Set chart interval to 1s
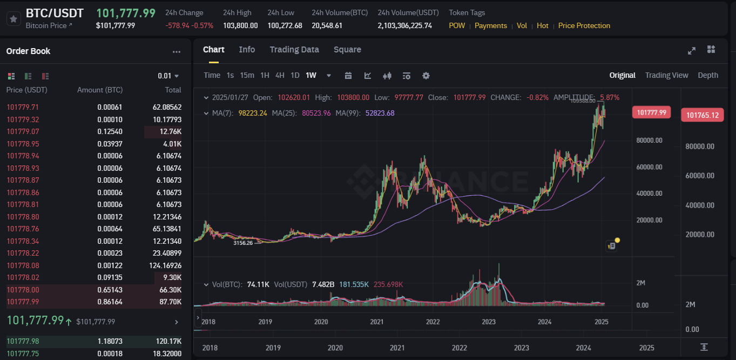Screen dimensions: 736x360 [230, 75]
